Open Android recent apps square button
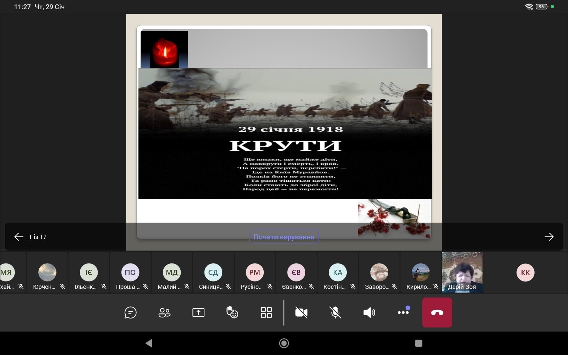 tap(419, 343)
